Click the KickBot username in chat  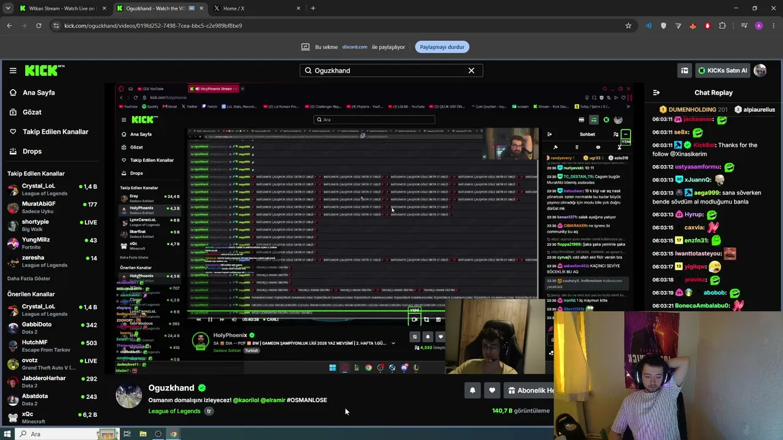click(x=704, y=145)
